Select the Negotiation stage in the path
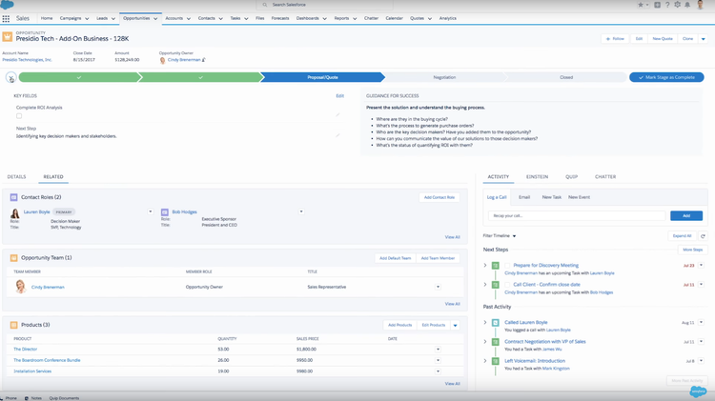Image resolution: width=715 pixels, height=401 pixels. pos(444,77)
